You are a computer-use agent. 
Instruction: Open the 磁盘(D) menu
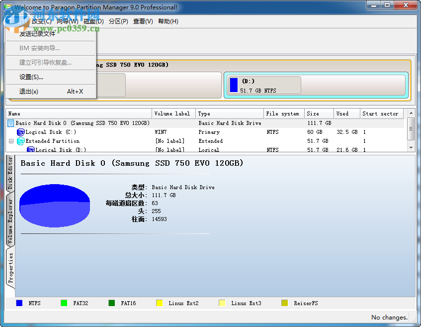93,21
